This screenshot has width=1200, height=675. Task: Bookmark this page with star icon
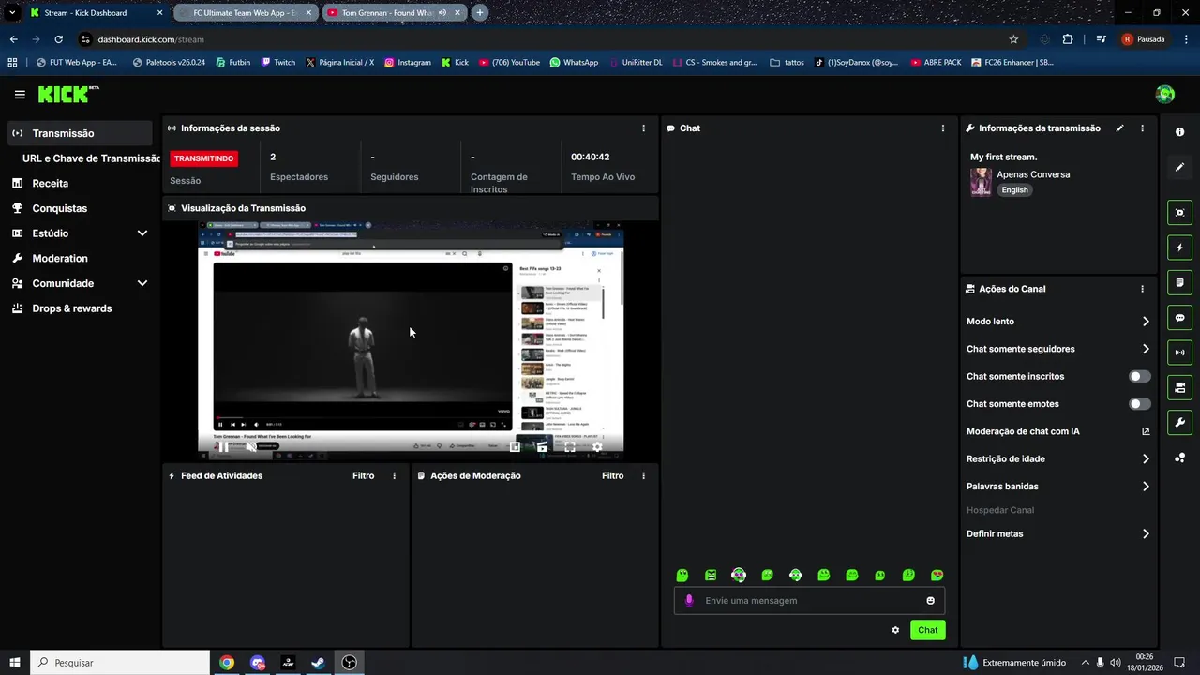tap(1013, 39)
